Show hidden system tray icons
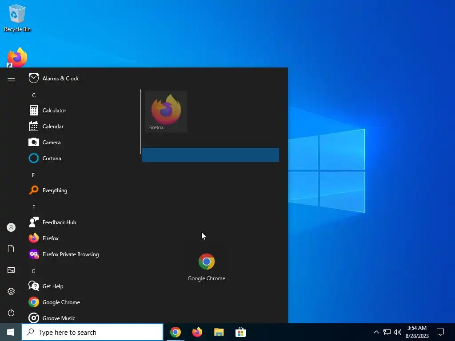Viewport: 455px width, 341px height. 376,332
